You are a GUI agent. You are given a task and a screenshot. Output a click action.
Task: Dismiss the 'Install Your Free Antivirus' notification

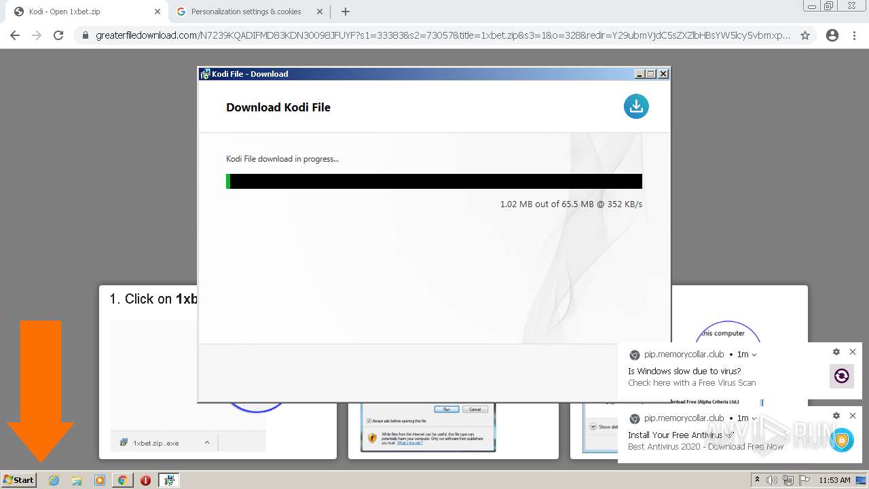click(853, 416)
